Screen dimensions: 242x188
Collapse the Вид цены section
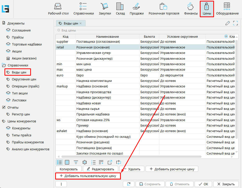click(x=59, y=30)
